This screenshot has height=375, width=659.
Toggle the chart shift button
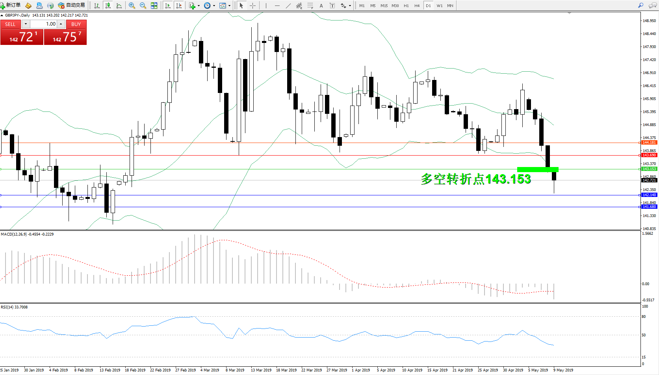pyautogui.click(x=179, y=6)
